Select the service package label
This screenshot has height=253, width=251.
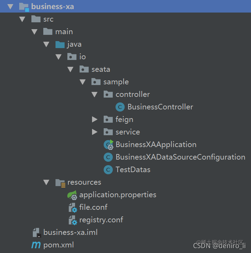click(x=128, y=132)
